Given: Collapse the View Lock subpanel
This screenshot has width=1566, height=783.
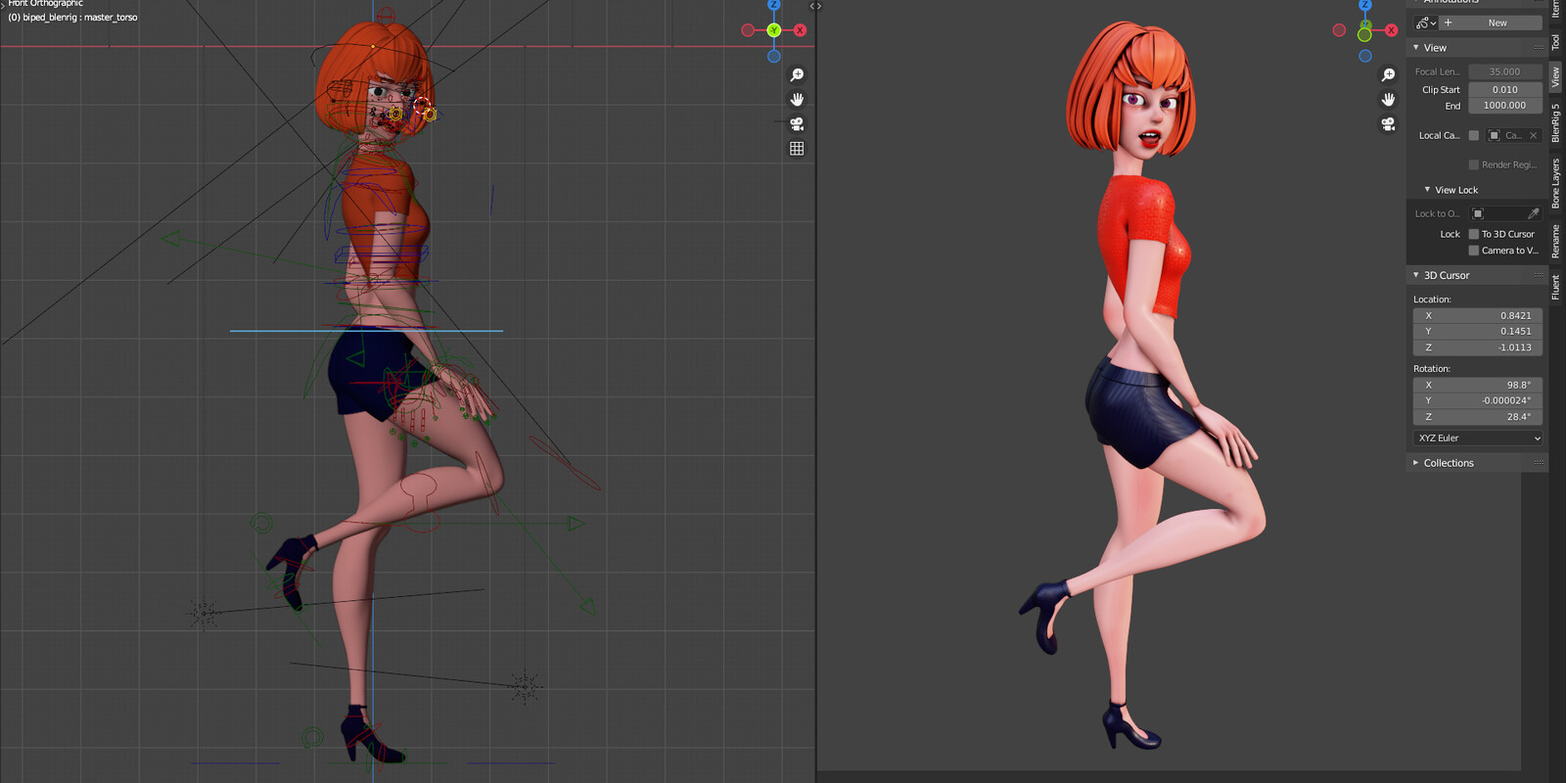Looking at the screenshot, I should point(1427,190).
